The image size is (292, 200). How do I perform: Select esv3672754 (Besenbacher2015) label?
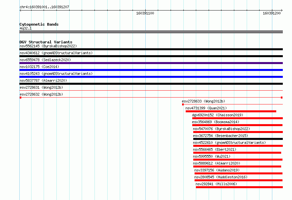point(220,136)
